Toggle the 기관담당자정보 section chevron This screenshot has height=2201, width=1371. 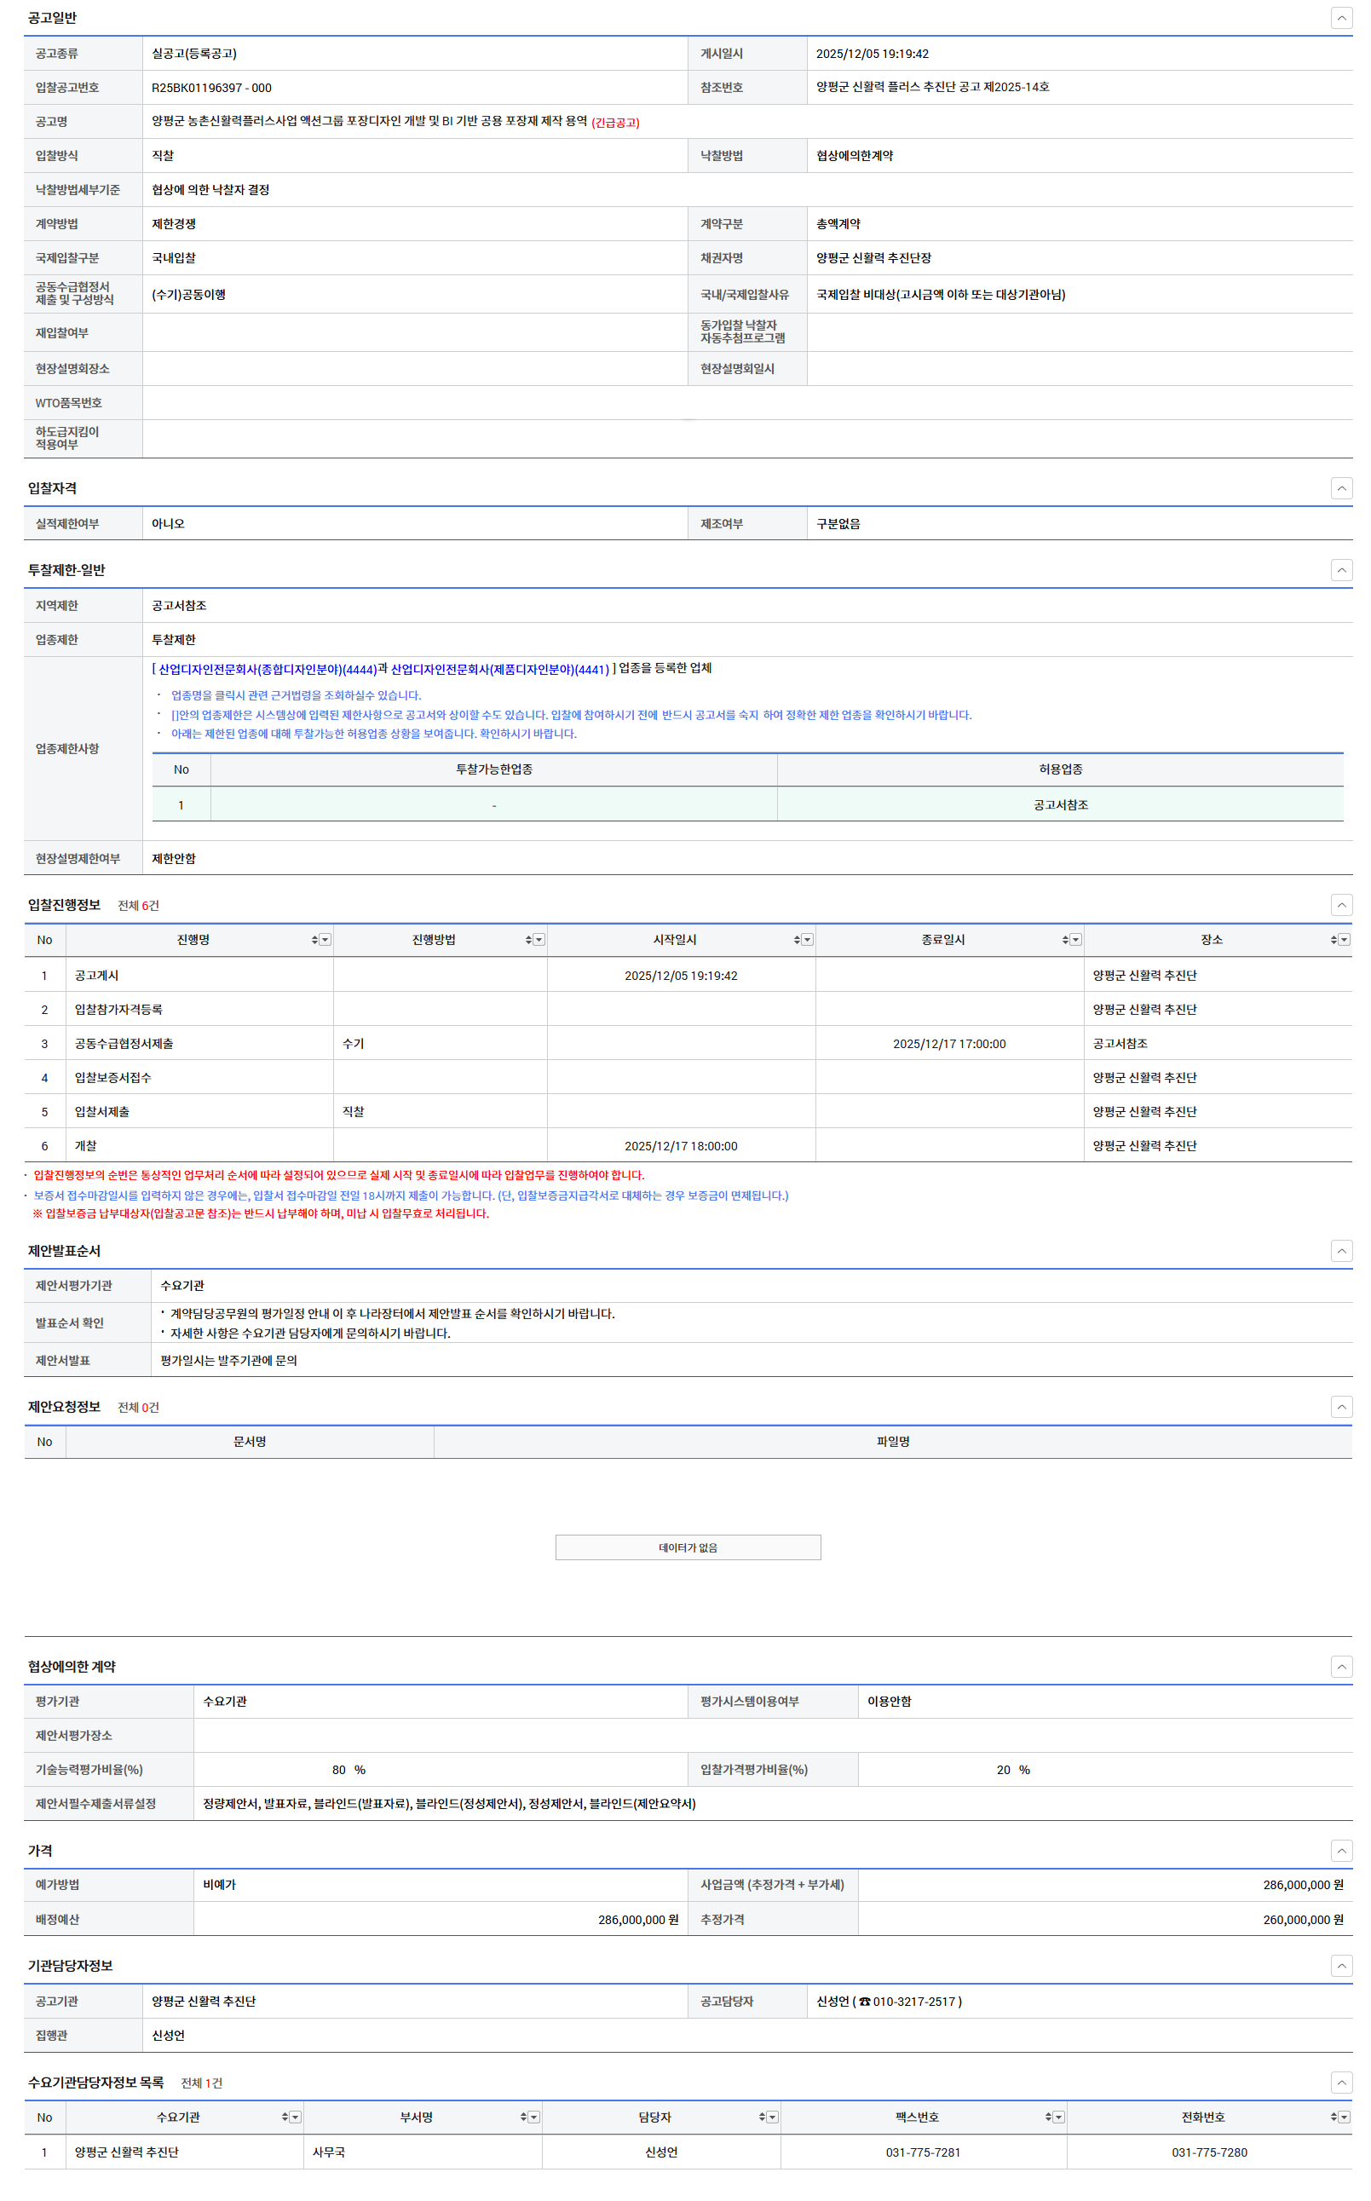click(x=1341, y=1966)
